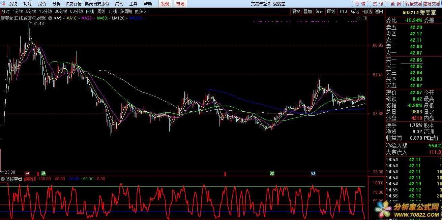Click the green 跌 marker icon on chart

coord(43,174)
